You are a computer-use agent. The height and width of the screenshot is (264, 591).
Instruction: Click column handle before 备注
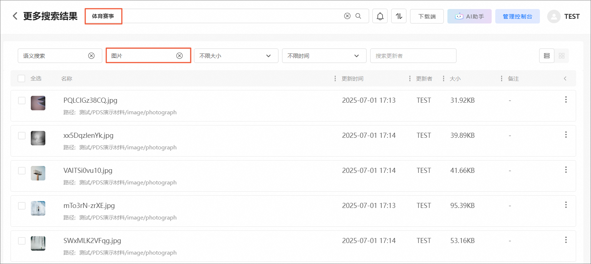coord(501,78)
